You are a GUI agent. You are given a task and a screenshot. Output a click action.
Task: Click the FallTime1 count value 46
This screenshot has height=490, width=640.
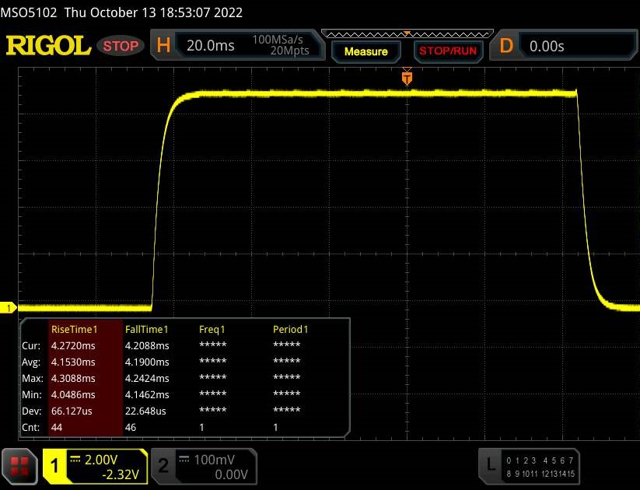(x=131, y=428)
